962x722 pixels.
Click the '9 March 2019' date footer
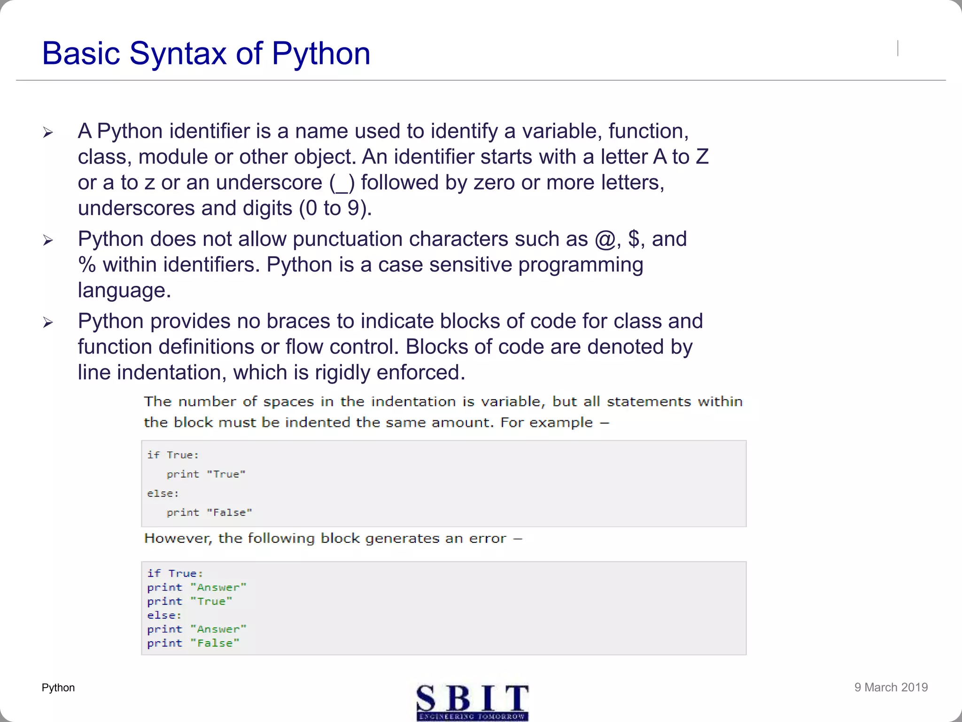coord(891,687)
